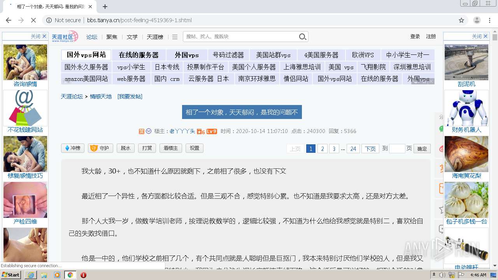Click the 包子机多钱一台 ad link
This screenshot has width=498, height=280.
pos(466,222)
